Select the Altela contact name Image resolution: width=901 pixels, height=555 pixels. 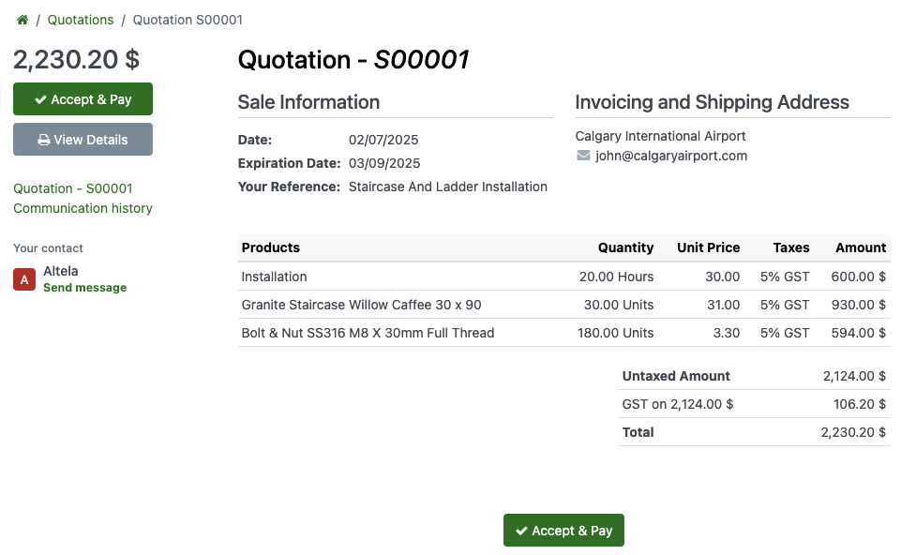[x=61, y=271]
